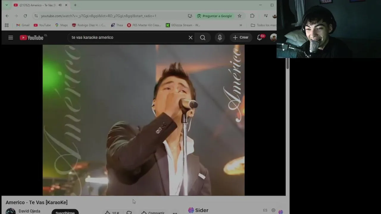
Task: Bookmark this page with star
Action: (239, 16)
